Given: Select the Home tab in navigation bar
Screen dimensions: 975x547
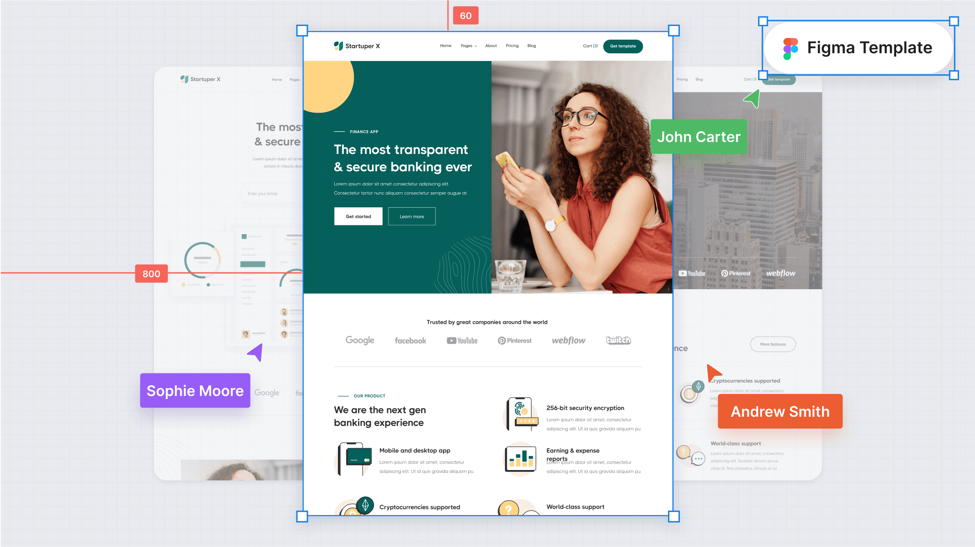Looking at the screenshot, I should tap(445, 46).
